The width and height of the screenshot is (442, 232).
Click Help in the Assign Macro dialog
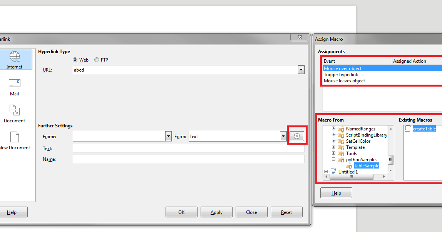pyautogui.click(x=336, y=192)
